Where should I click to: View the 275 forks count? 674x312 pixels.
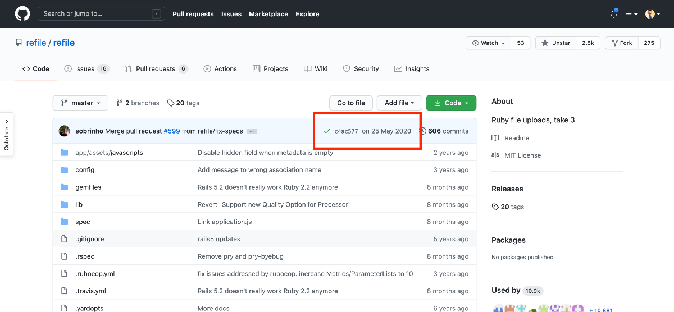coord(649,43)
